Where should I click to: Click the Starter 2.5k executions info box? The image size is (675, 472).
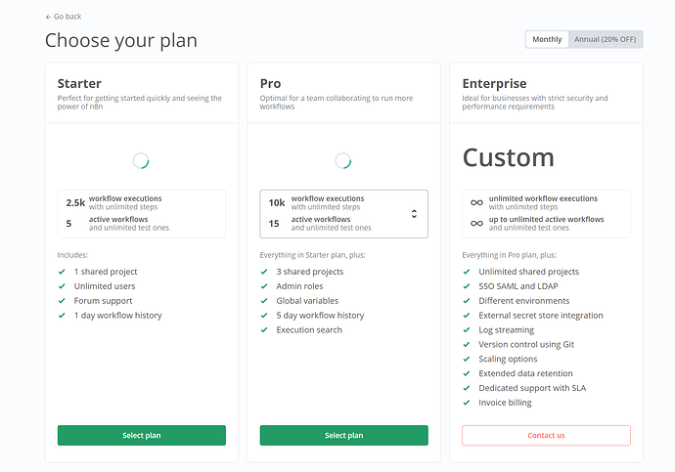coord(142,214)
